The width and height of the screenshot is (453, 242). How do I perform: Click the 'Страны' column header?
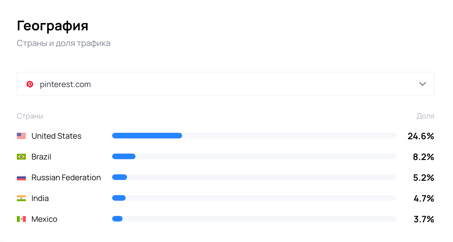click(30, 116)
